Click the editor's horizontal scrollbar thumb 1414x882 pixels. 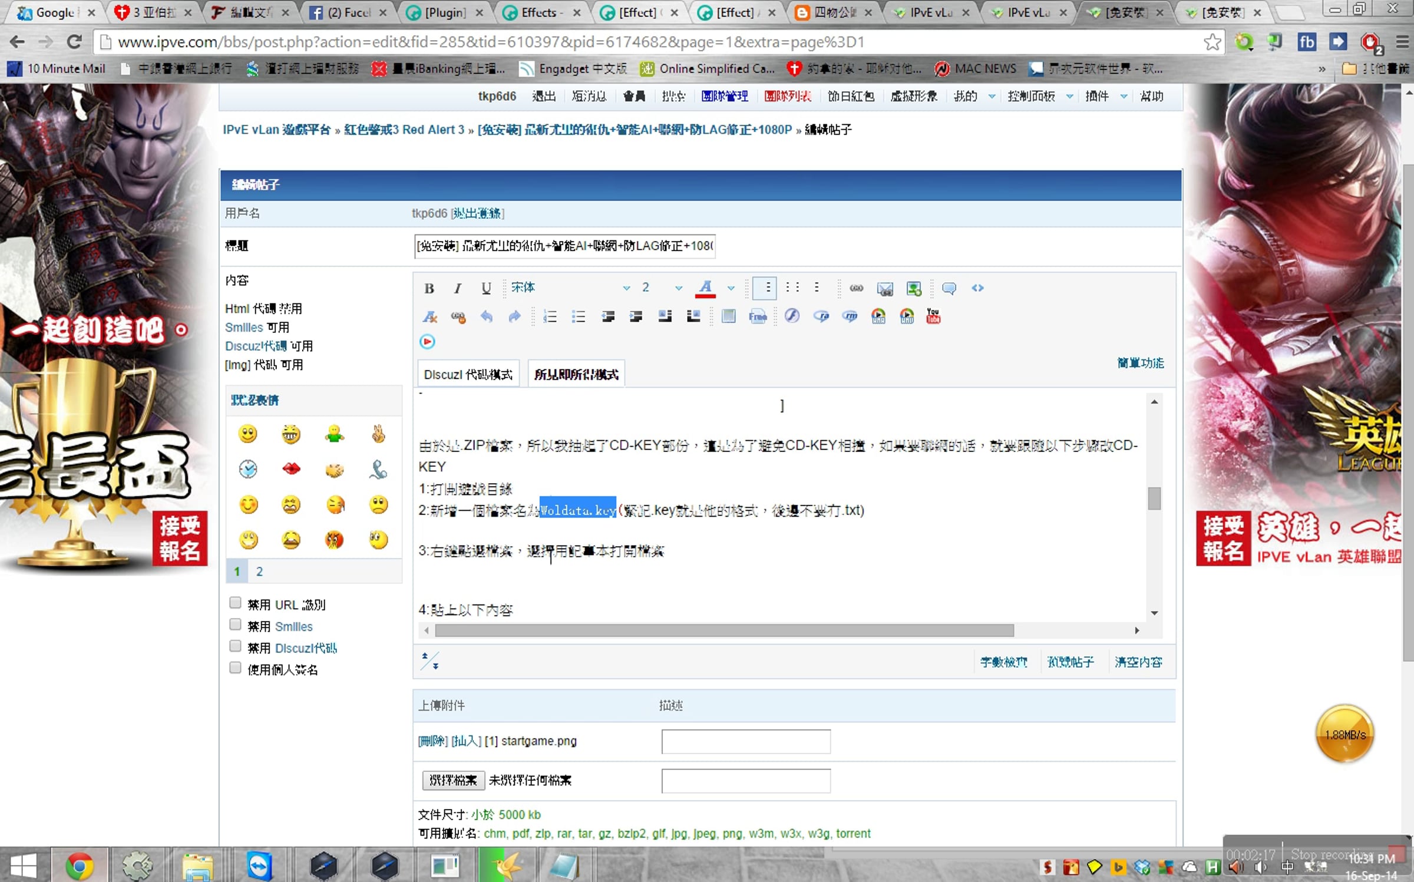click(724, 630)
